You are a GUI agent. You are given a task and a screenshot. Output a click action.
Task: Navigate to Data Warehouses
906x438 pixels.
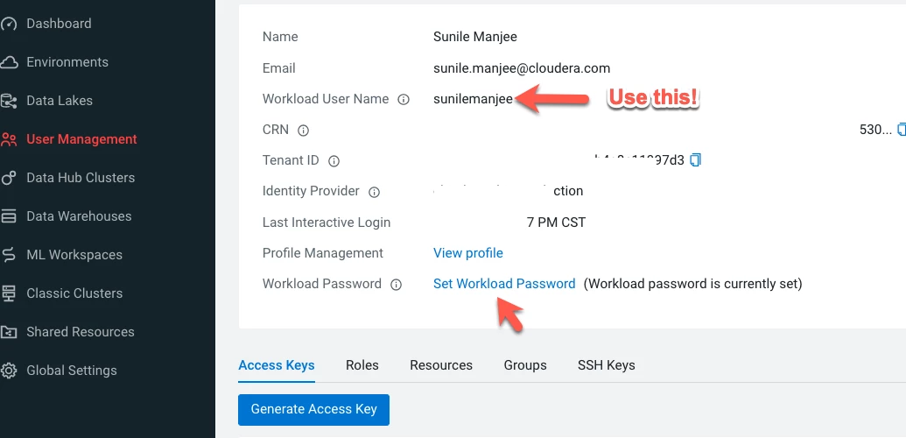79,216
